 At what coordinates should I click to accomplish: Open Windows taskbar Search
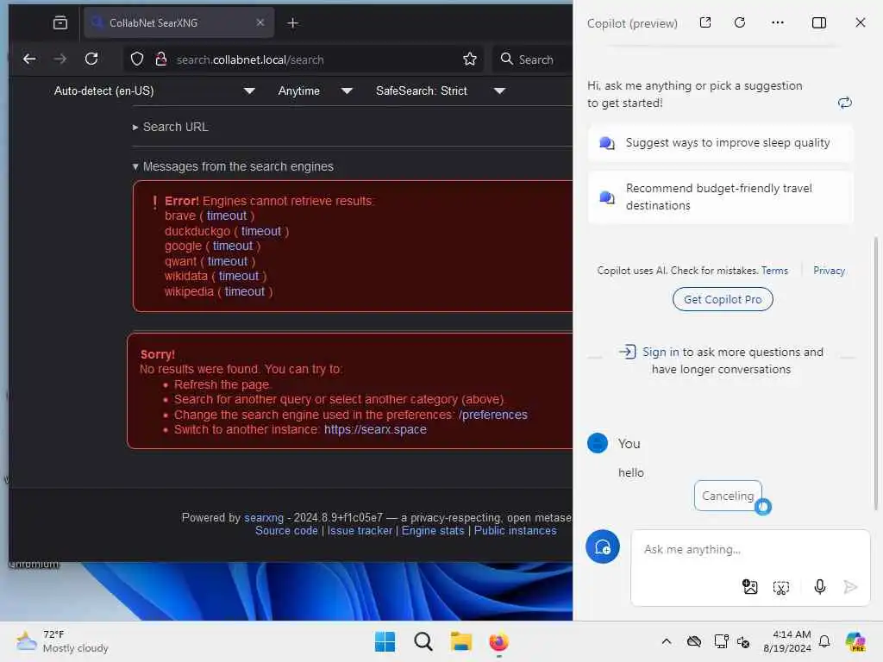423,641
